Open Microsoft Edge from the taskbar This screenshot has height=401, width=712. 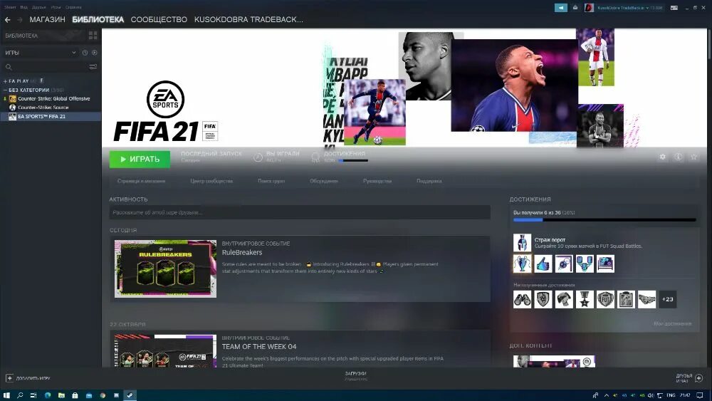[47, 395]
